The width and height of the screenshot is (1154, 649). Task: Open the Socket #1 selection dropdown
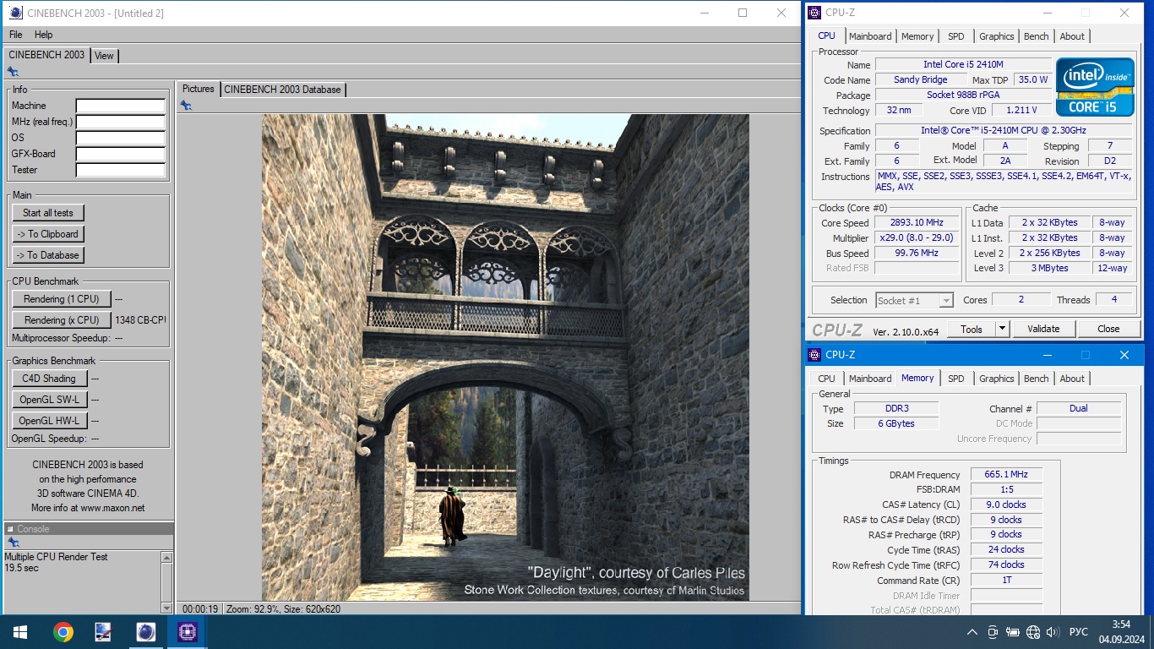914,300
